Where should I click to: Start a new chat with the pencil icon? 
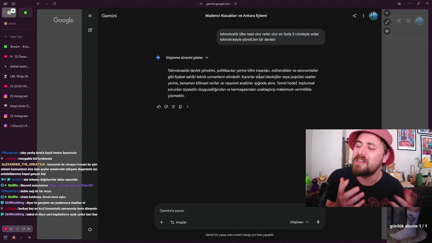click(x=90, y=30)
